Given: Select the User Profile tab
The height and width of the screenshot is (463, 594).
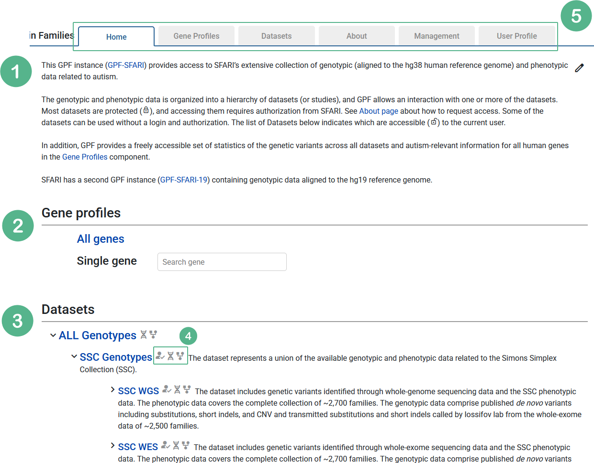Looking at the screenshot, I should click(x=516, y=35).
